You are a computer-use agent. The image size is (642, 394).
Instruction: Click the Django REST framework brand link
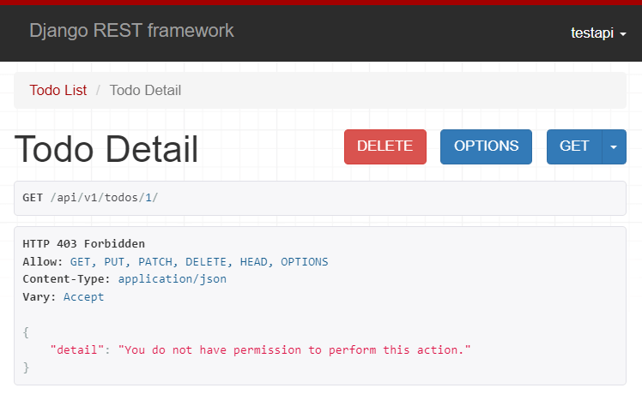tap(131, 31)
